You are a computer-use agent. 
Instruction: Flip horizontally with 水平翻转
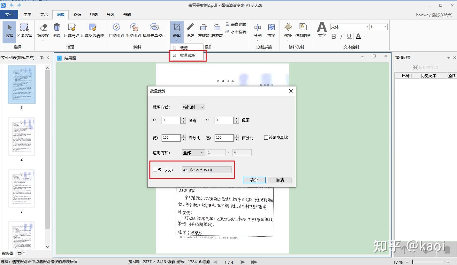(236, 32)
